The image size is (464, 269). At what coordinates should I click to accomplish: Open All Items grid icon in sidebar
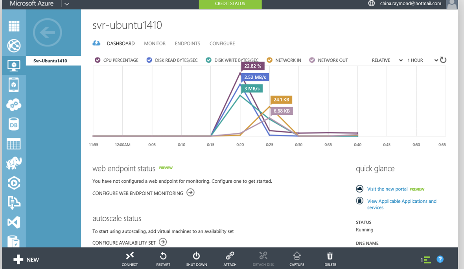pyautogui.click(x=14, y=26)
